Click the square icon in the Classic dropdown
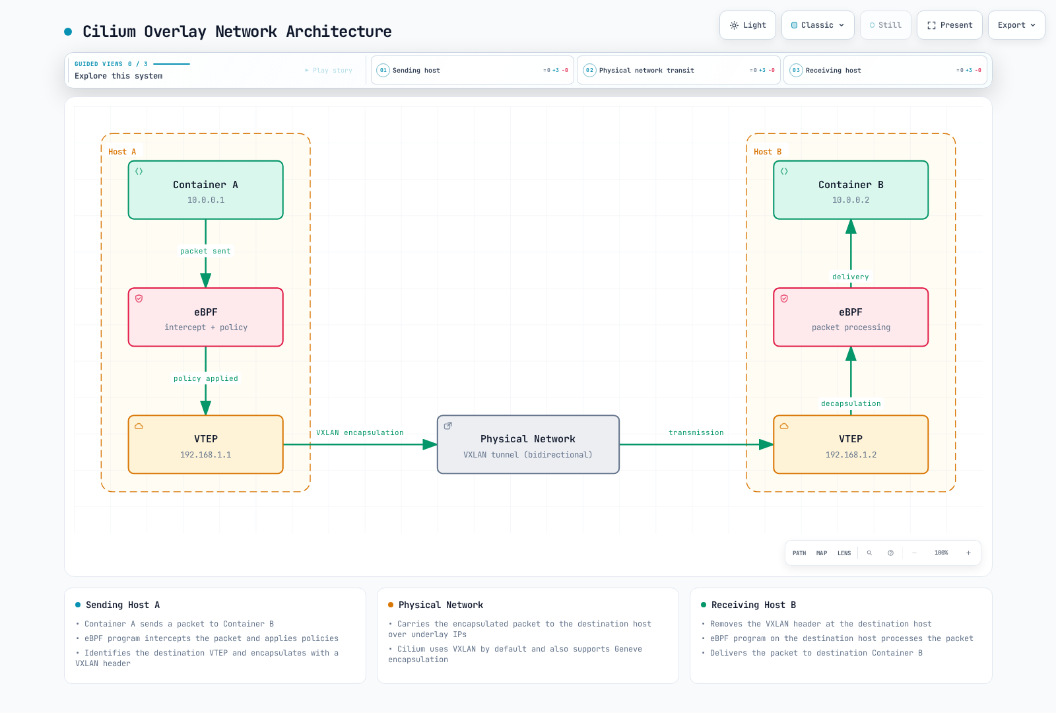 click(794, 25)
